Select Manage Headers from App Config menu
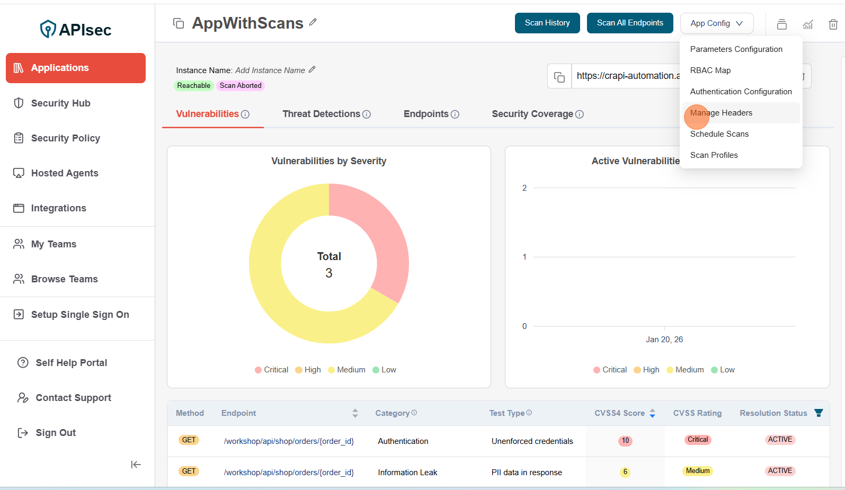845x490 pixels. [721, 113]
